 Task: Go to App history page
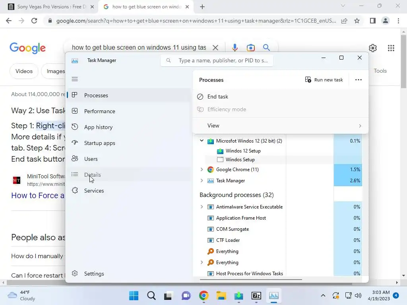coord(128,127)
